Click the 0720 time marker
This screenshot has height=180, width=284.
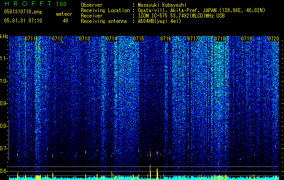(274, 39)
